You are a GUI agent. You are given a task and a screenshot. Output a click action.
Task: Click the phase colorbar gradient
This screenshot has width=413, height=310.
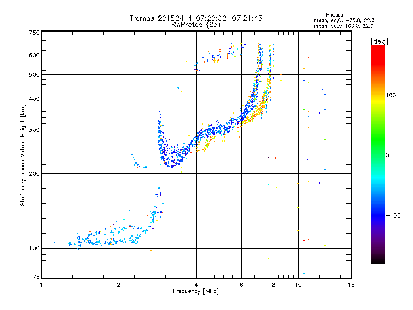coord(378,154)
